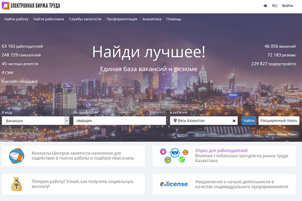Image resolution: width=302 pixels, height=201 pixels.
Task: Open the Профориентация menu
Action: click(x=122, y=19)
